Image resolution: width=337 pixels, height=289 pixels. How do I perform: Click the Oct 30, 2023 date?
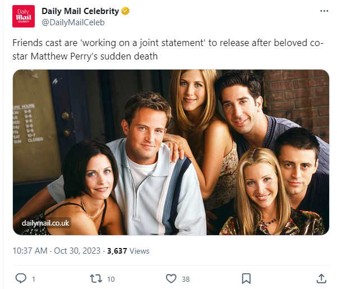[x=77, y=251]
